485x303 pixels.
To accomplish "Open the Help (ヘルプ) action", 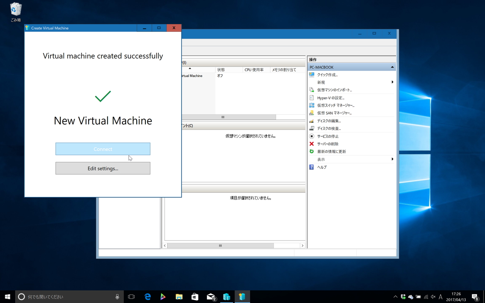I will tap(322, 167).
